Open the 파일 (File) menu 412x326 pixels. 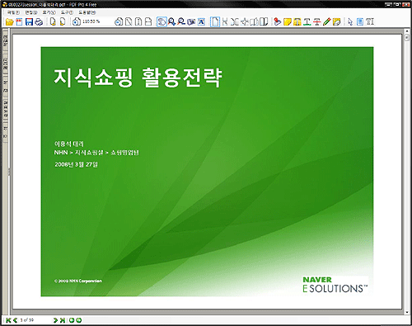[x=13, y=12]
